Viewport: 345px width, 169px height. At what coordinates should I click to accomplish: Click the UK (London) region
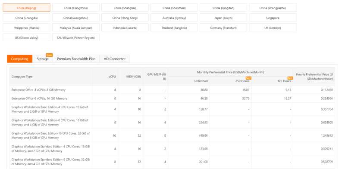273,28
